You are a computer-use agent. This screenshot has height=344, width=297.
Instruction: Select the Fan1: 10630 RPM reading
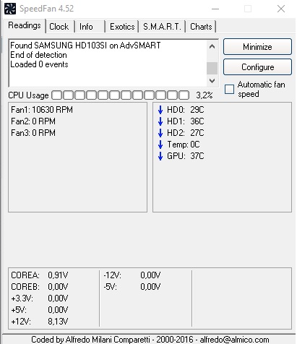pyautogui.click(x=42, y=110)
